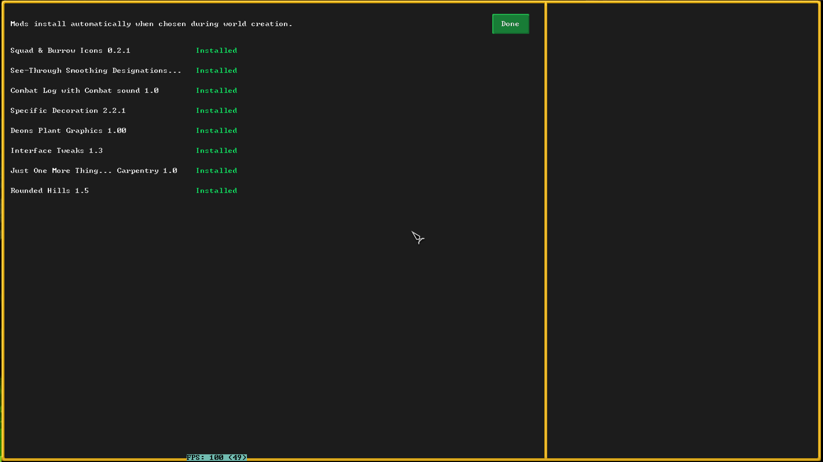Click Installed status for Combat Log mod
Screen dimensions: 823x462
click(217, 90)
